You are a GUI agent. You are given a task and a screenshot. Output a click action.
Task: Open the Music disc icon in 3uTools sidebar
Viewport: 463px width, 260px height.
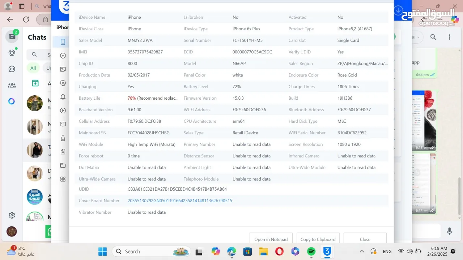(63, 83)
